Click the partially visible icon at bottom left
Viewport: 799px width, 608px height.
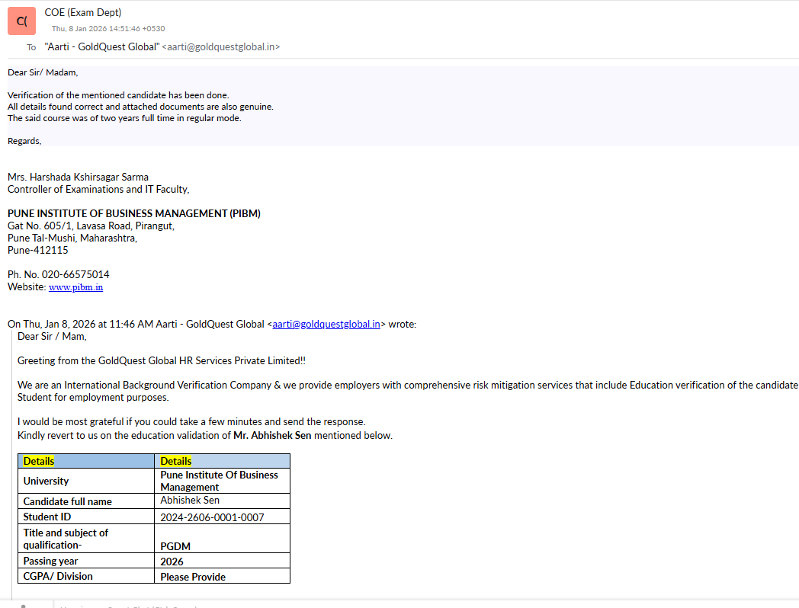(x=23, y=605)
